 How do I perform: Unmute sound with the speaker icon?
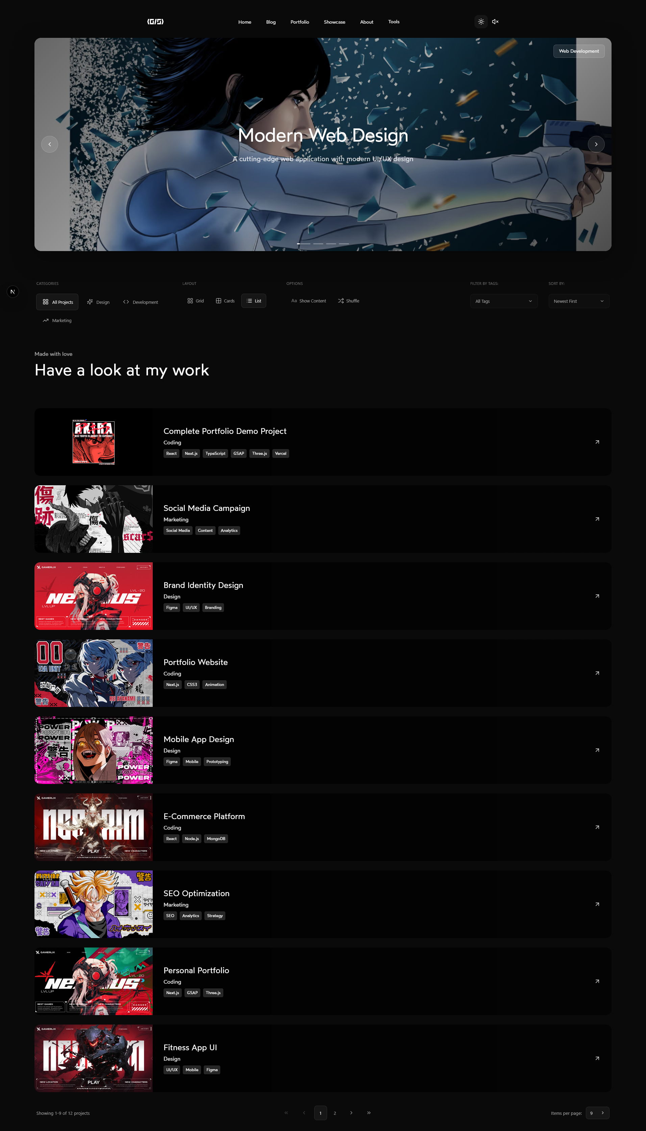(x=496, y=22)
